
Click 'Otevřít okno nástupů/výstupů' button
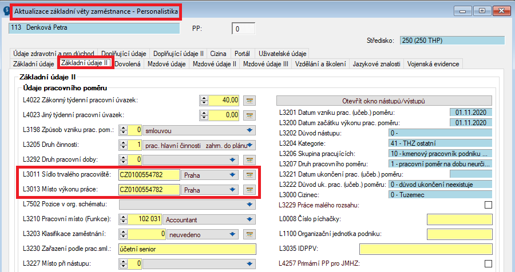tap(383, 101)
